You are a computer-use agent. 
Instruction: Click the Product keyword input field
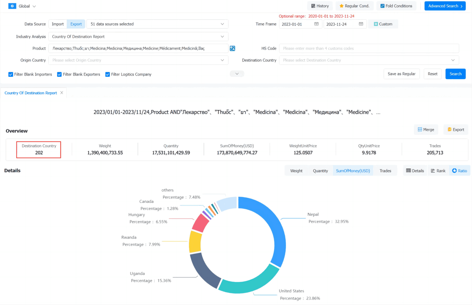click(138, 48)
